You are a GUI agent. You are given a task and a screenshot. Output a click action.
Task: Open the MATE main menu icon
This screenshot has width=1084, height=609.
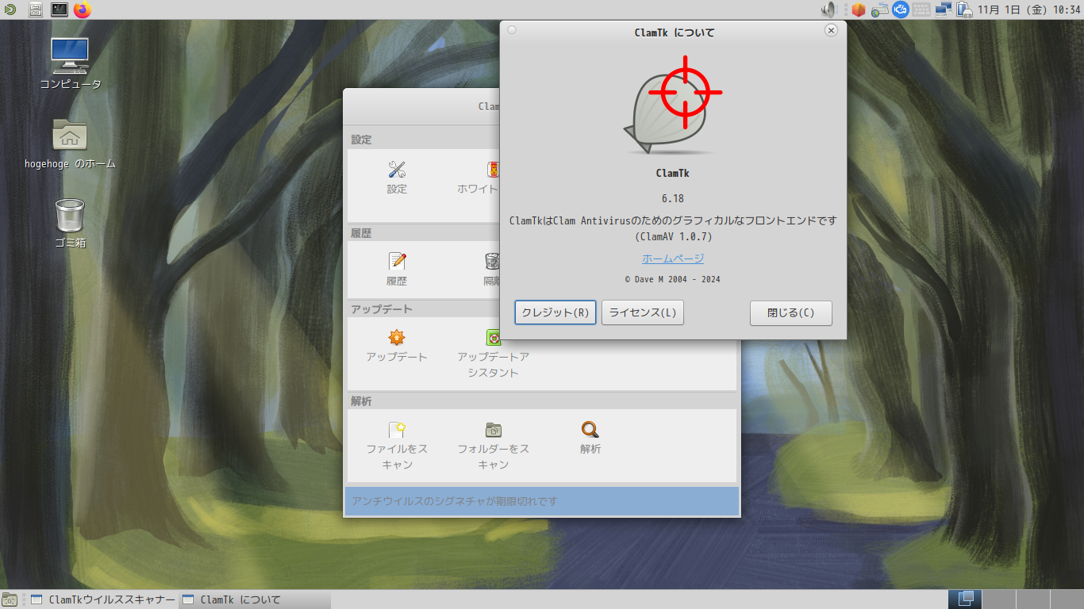pyautogui.click(x=9, y=10)
